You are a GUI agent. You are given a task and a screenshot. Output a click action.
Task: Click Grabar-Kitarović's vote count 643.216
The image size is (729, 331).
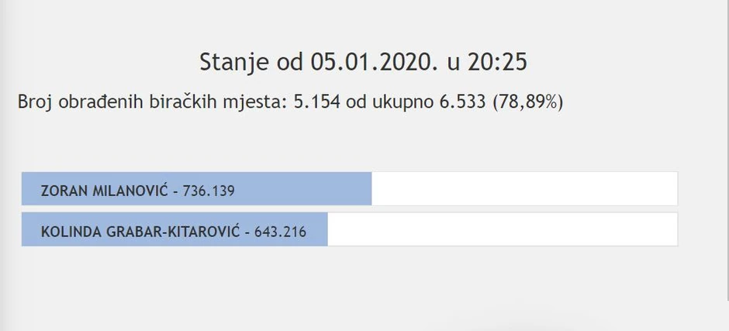tap(281, 231)
